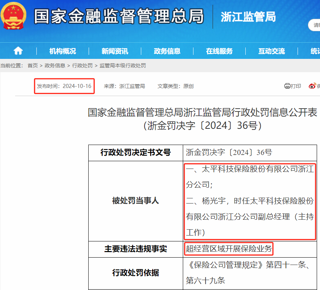This screenshot has width=320, height=290.
Task: Share via the Weibo icon
Action: (x=312, y=86)
